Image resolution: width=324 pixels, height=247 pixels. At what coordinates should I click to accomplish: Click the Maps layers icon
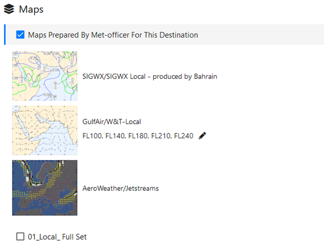9,9
